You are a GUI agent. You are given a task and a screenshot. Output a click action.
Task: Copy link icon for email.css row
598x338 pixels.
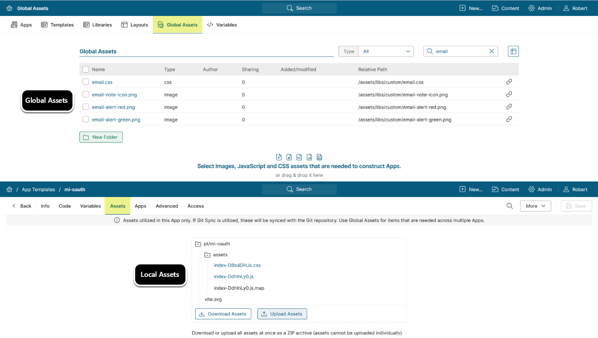point(509,82)
